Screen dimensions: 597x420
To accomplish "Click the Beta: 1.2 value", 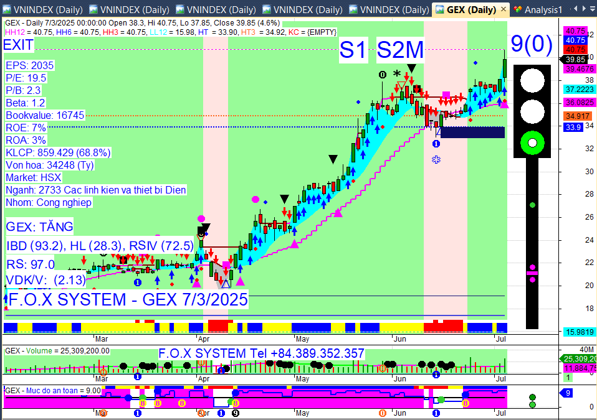I will pyautogui.click(x=25, y=103).
